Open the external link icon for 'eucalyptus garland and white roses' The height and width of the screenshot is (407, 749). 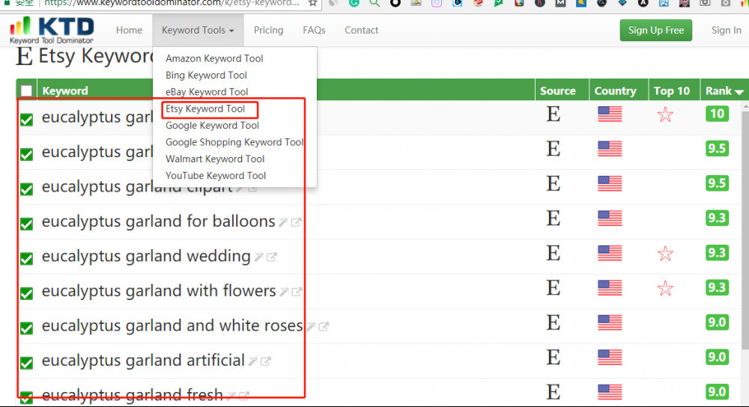[x=324, y=326]
